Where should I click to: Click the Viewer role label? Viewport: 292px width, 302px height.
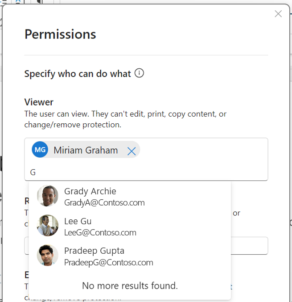point(39,102)
